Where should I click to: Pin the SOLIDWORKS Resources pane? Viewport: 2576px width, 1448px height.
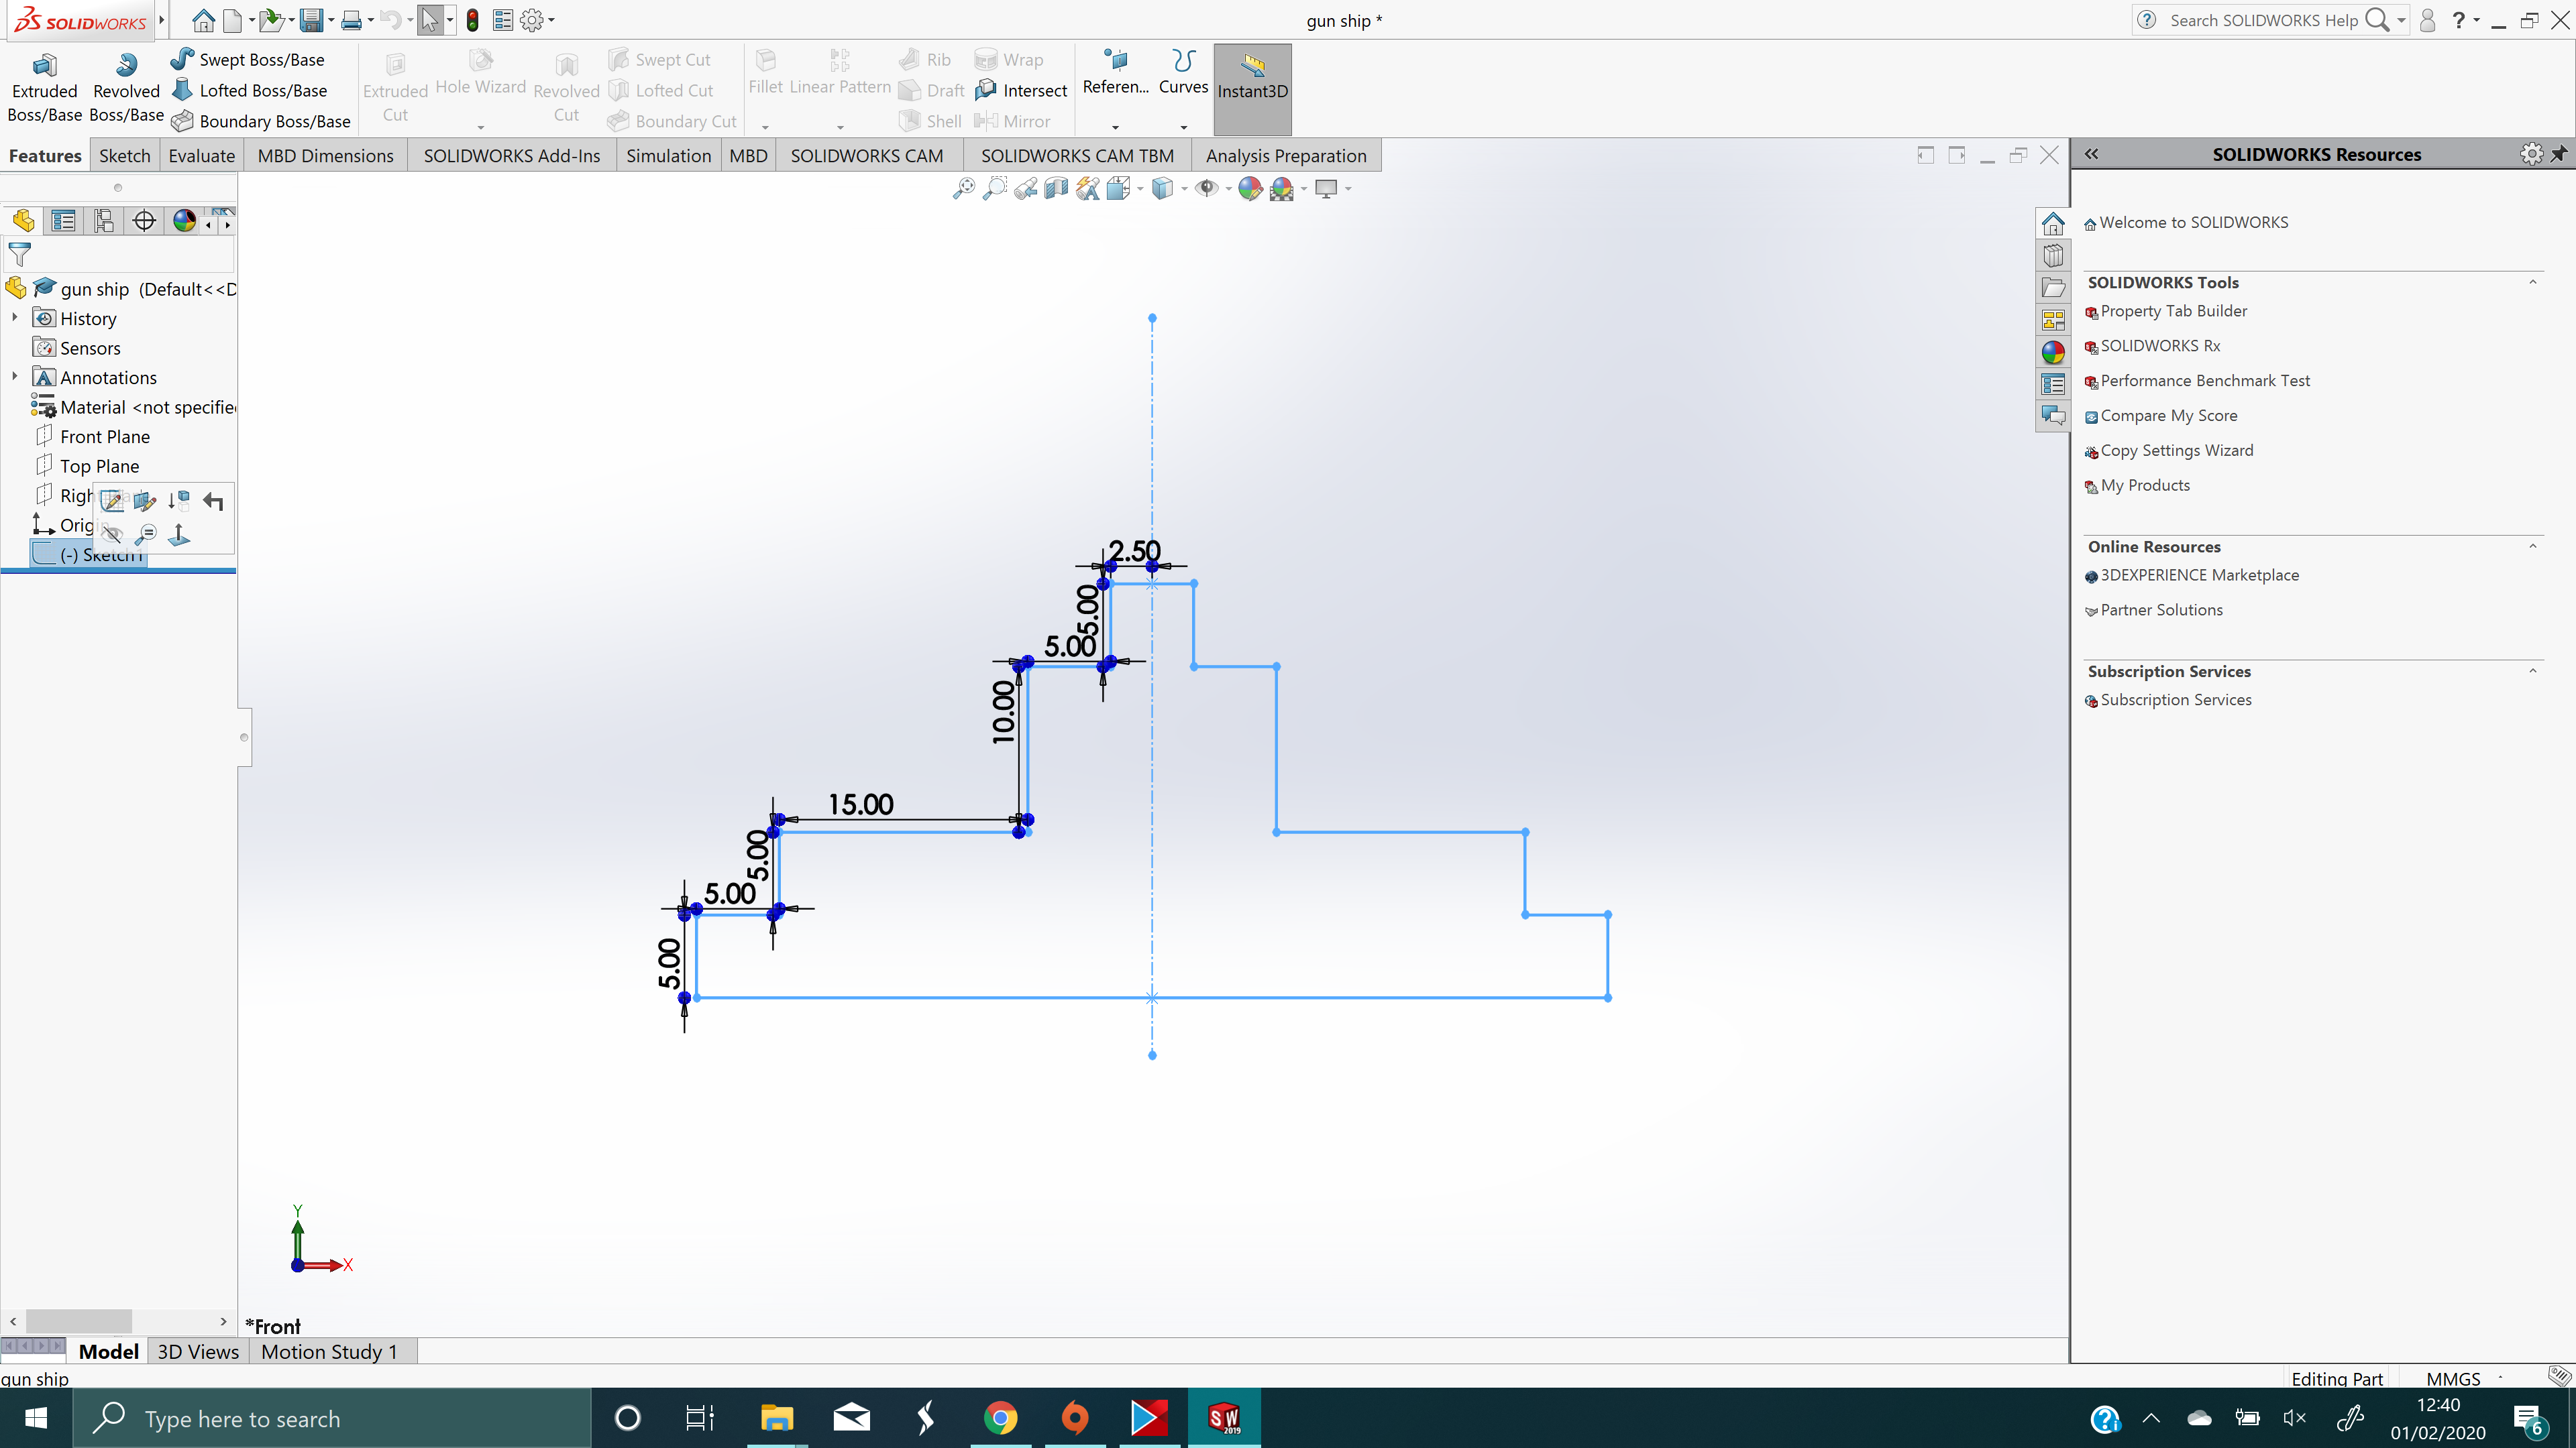point(2559,154)
